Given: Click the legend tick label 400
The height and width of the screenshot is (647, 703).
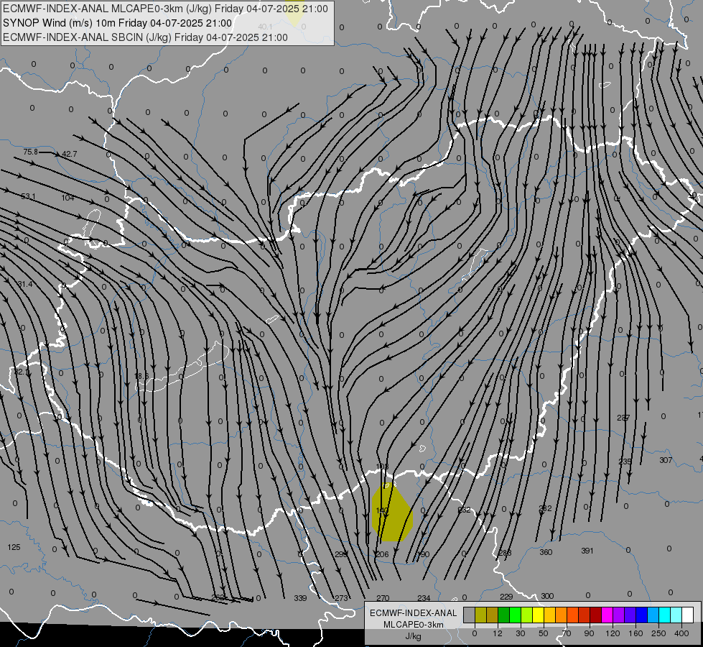Looking at the screenshot, I should [681, 633].
